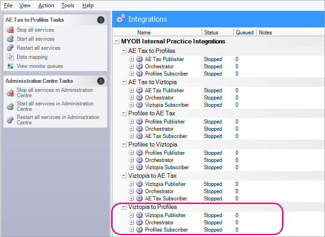
Task: Click the Restart all services icon
Action: (x=10, y=48)
